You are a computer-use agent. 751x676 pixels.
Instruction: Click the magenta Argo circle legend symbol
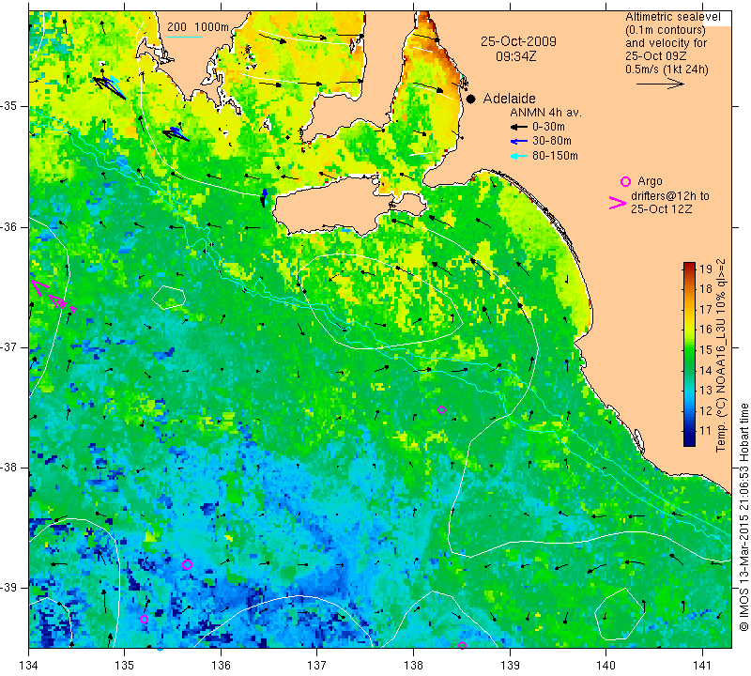coord(625,181)
